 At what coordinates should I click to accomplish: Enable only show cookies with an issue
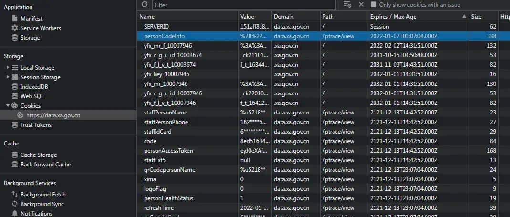(x=374, y=4)
